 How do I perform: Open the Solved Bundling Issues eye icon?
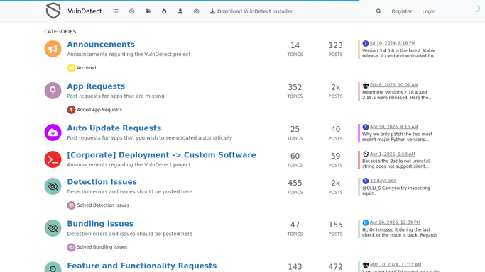point(71,247)
